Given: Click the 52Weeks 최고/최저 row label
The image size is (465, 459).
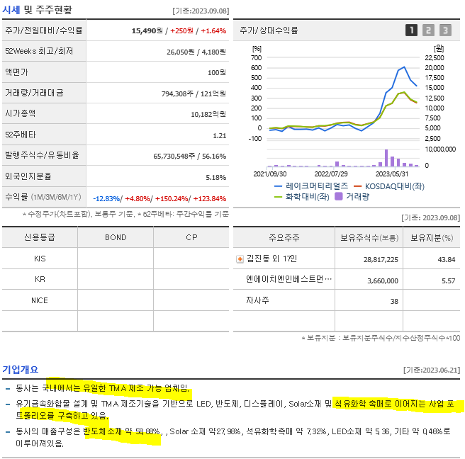Looking at the screenshot, I should click(x=39, y=51).
